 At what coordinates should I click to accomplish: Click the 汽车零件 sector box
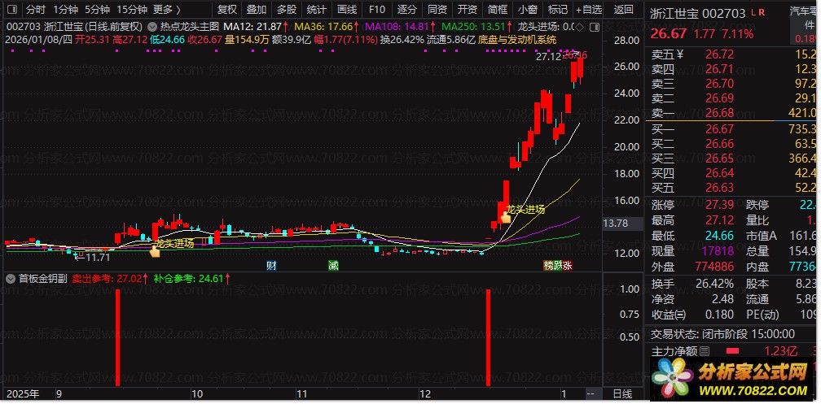point(803,24)
